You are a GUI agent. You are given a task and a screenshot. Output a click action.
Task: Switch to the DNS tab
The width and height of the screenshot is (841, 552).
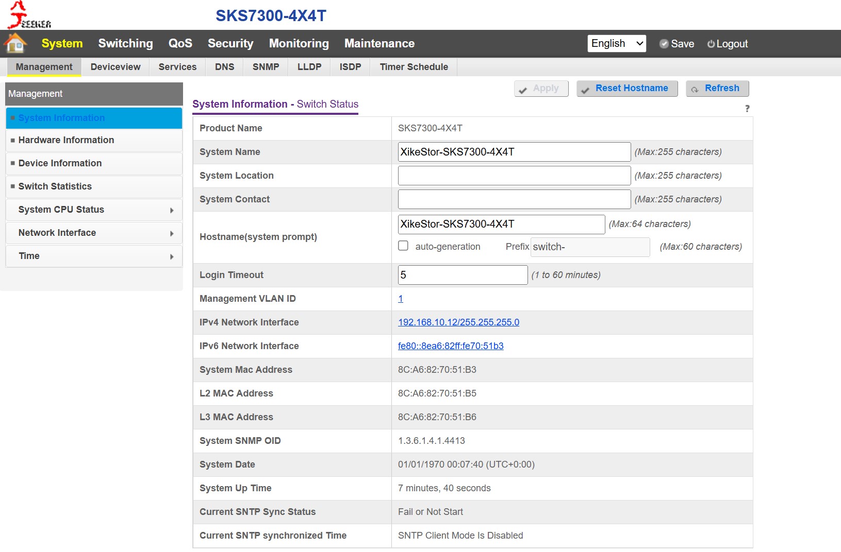[x=225, y=67]
